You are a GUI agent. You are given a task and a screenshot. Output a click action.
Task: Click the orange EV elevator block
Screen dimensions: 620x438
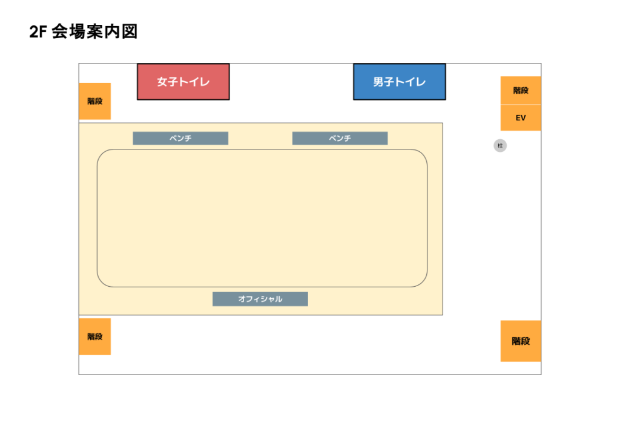[x=521, y=118]
